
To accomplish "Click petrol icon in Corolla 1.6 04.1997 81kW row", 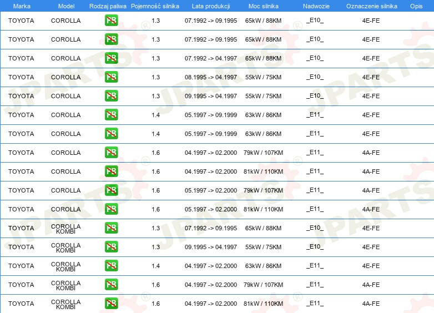I will click(x=111, y=171).
